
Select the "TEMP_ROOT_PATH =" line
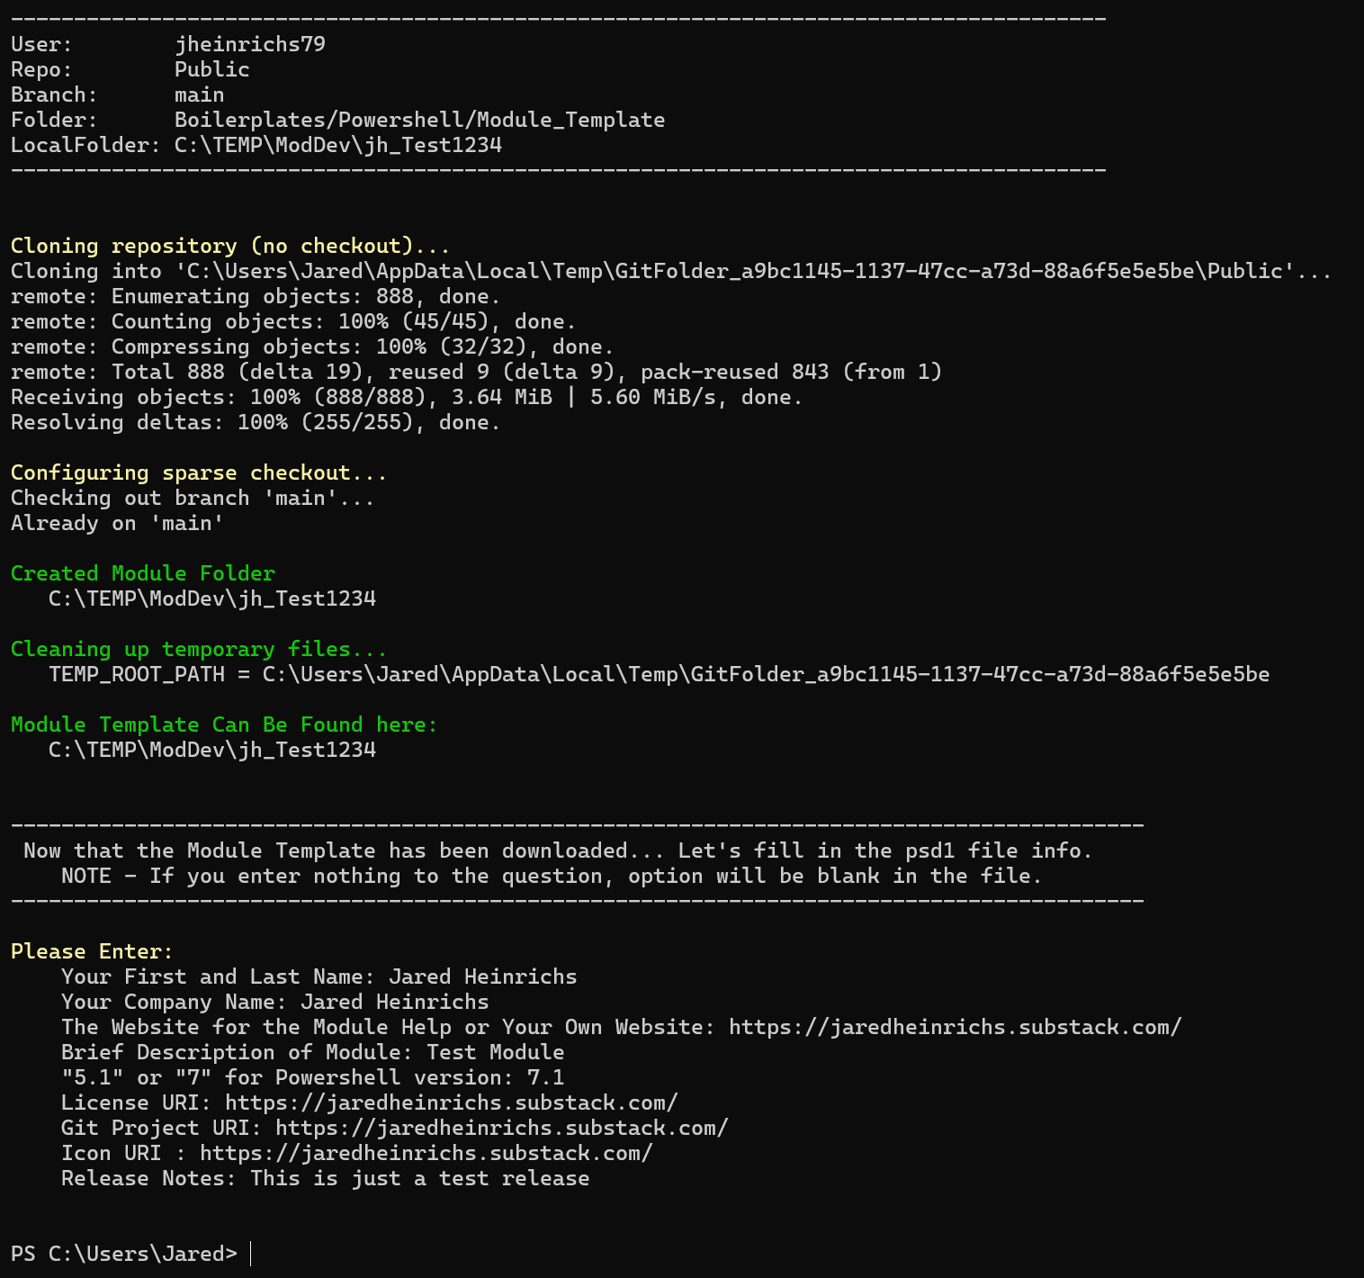pos(660,674)
